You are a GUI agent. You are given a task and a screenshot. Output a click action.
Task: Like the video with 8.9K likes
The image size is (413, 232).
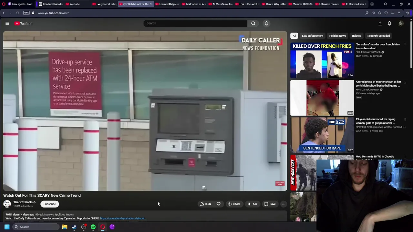click(x=205, y=204)
